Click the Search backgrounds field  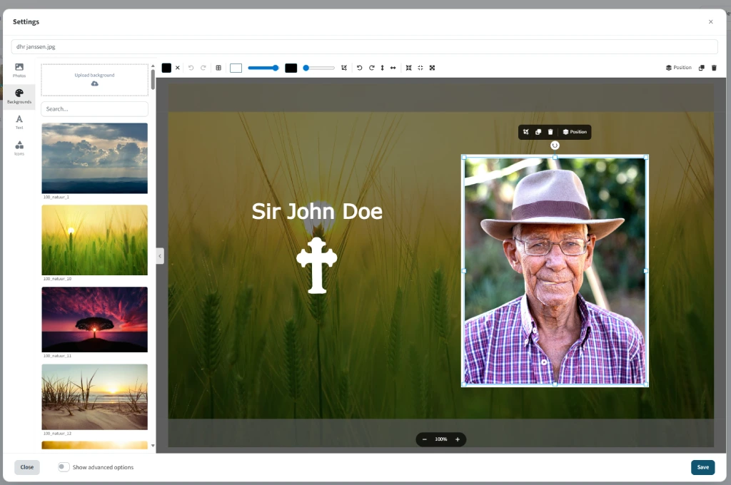click(x=95, y=109)
